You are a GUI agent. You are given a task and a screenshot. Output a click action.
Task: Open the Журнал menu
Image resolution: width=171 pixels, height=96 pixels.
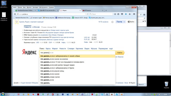click(29, 7)
